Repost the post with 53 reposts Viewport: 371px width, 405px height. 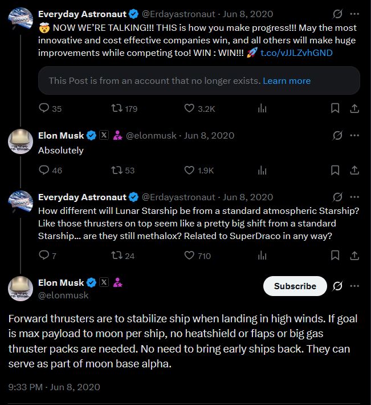117,170
